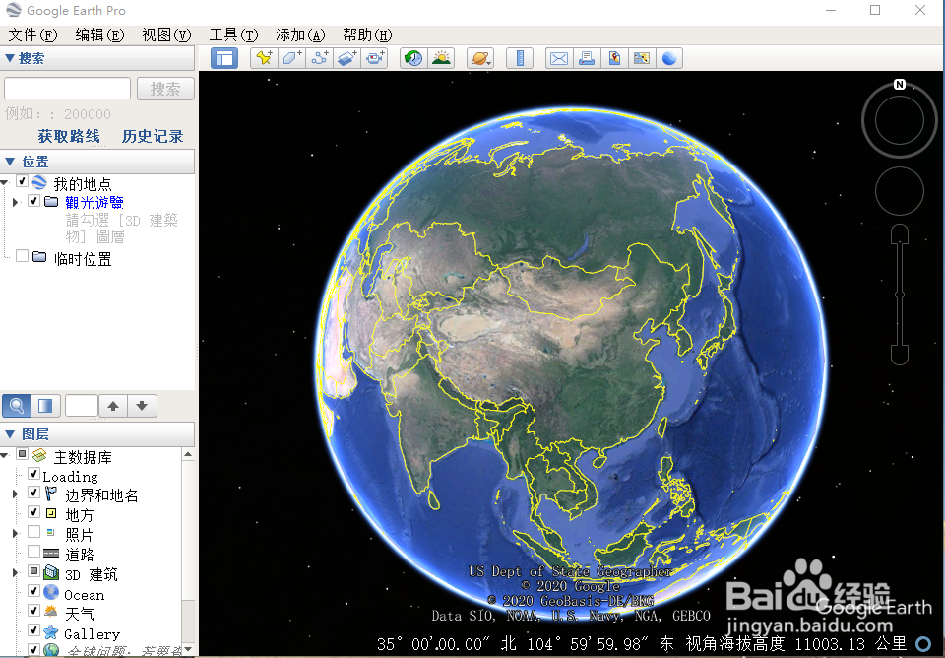Uncheck the 觀光游覽 checkbox

pyautogui.click(x=33, y=201)
